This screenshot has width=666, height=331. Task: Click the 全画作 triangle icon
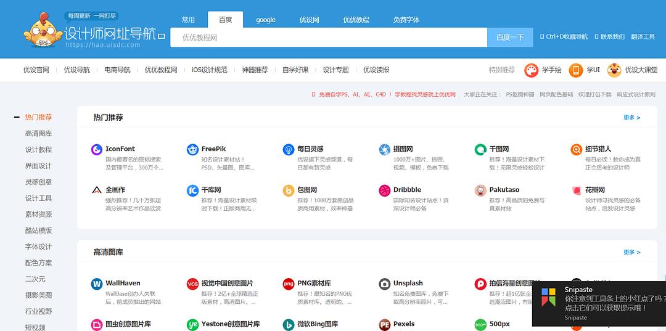point(97,190)
